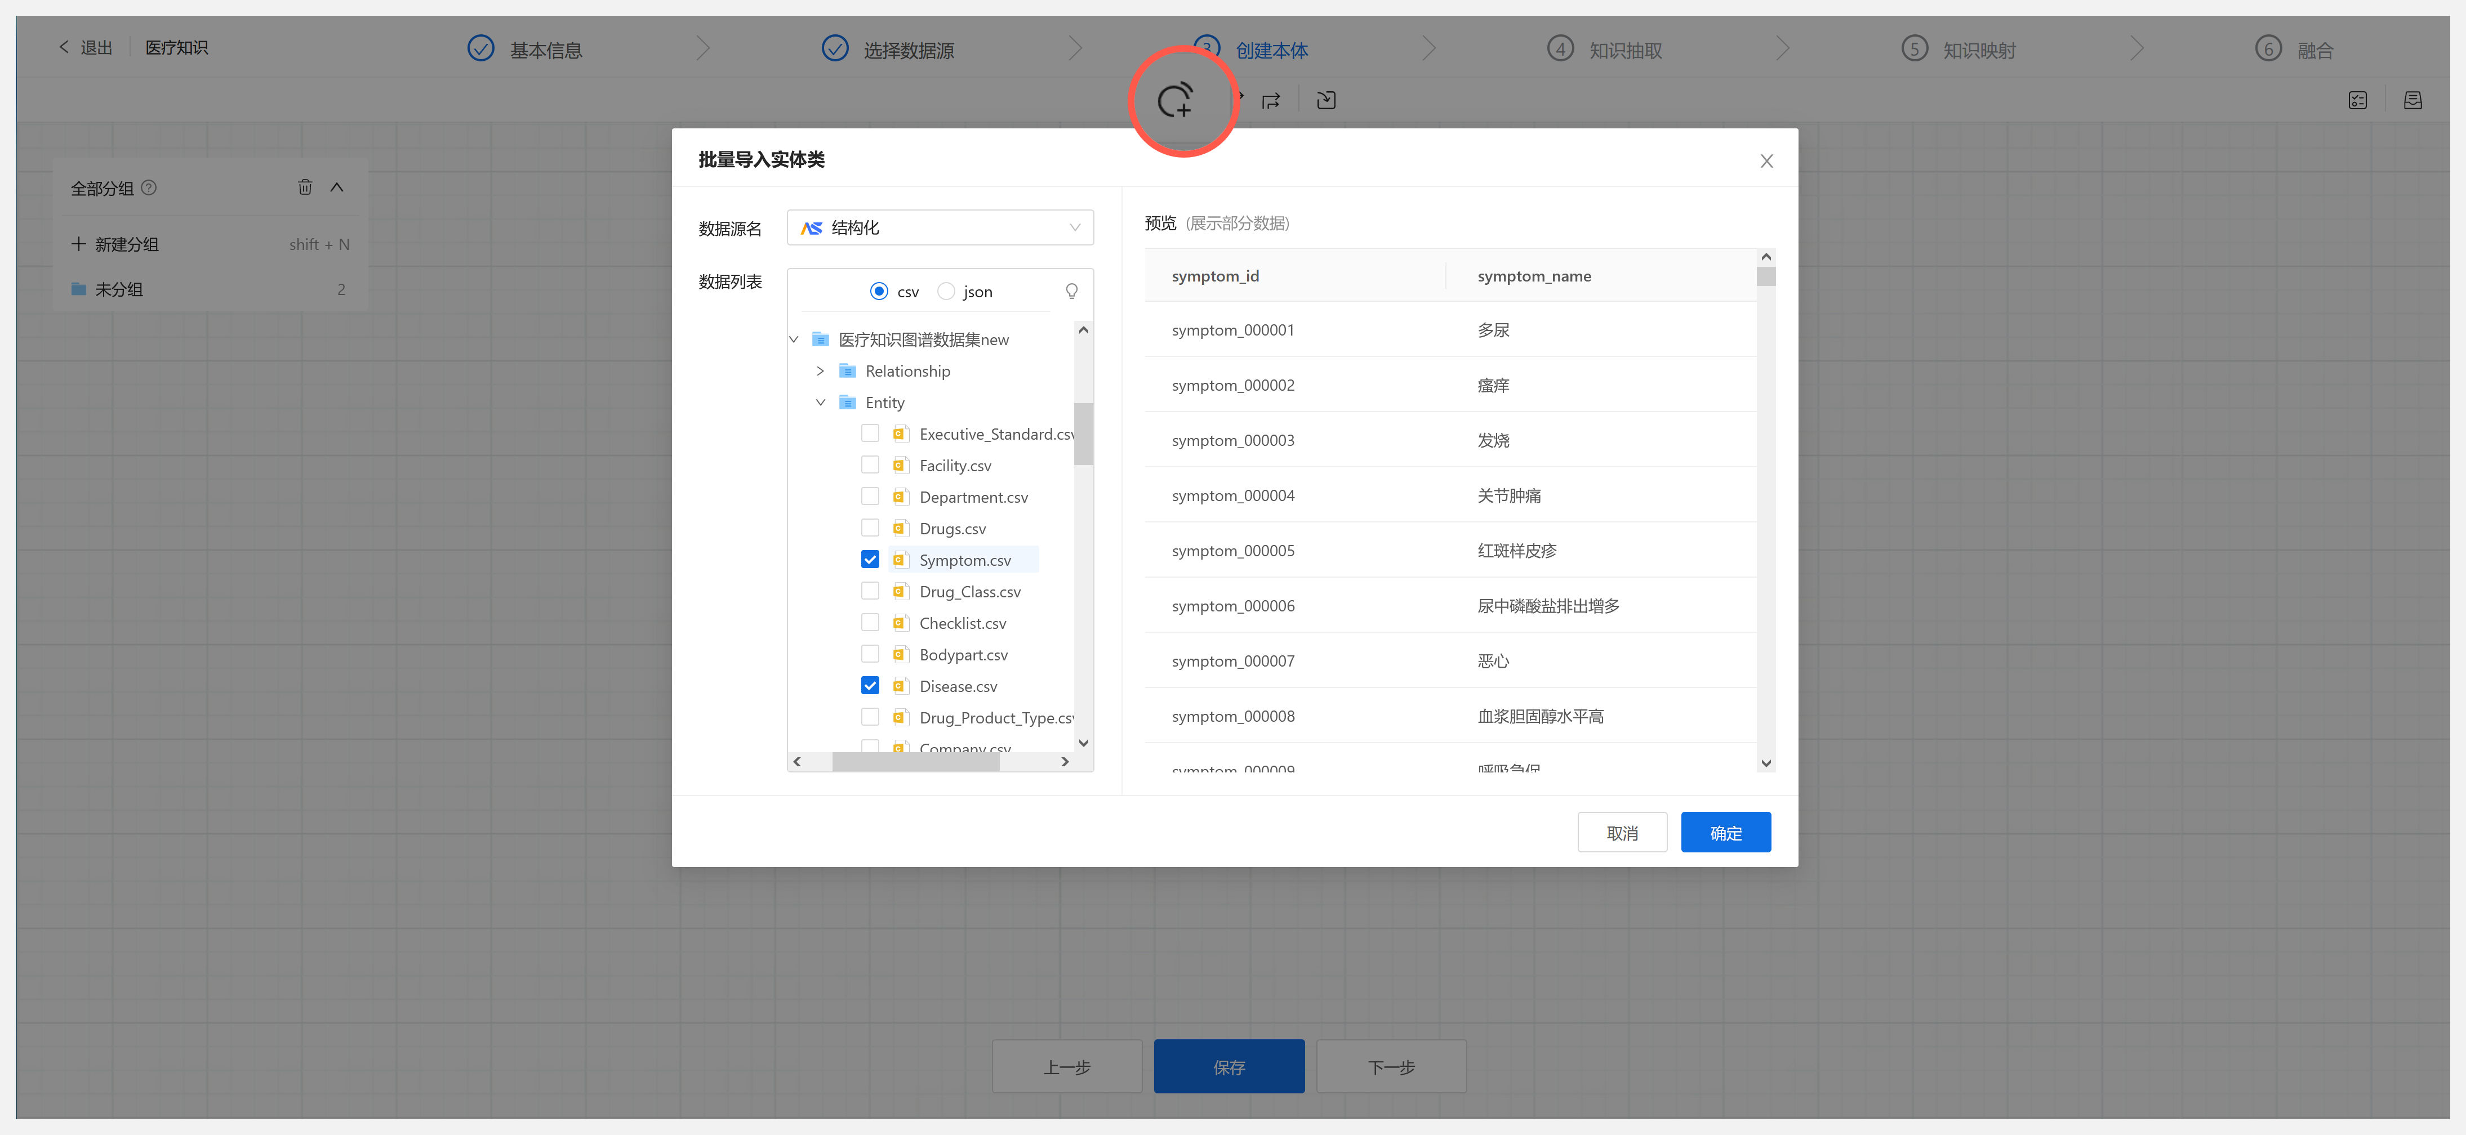Select the json radio button
This screenshot has height=1135, width=2466.
[x=946, y=291]
